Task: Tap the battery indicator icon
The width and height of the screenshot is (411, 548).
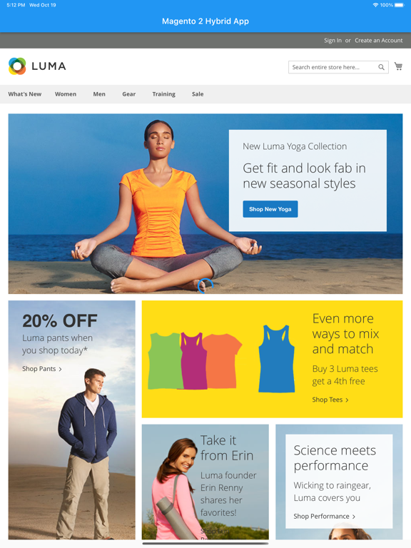Action: click(x=399, y=5)
